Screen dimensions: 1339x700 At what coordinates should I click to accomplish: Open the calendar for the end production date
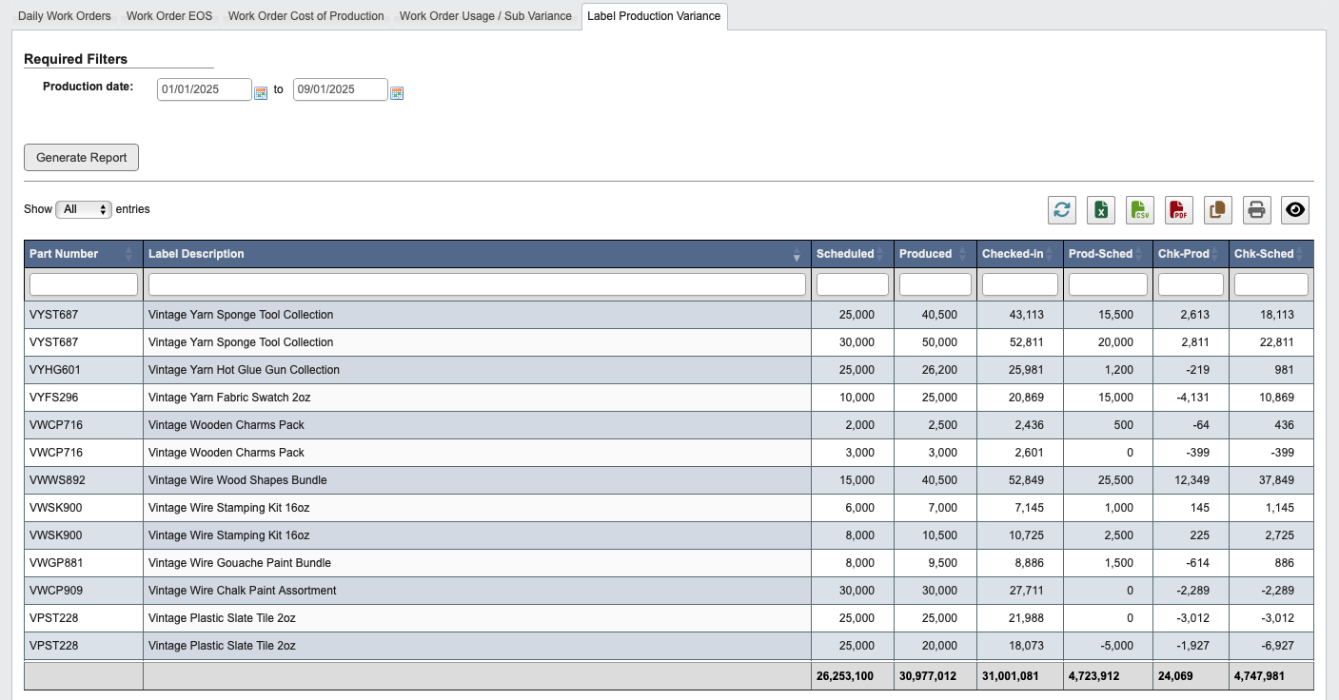pyautogui.click(x=396, y=90)
